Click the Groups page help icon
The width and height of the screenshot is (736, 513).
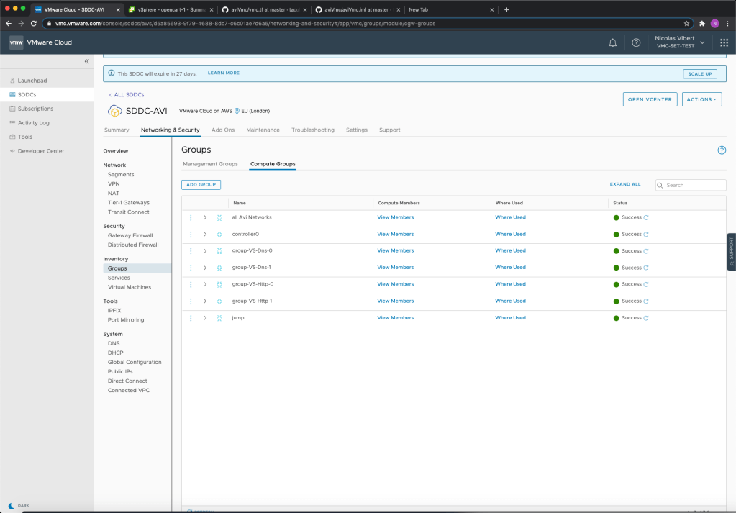722,150
